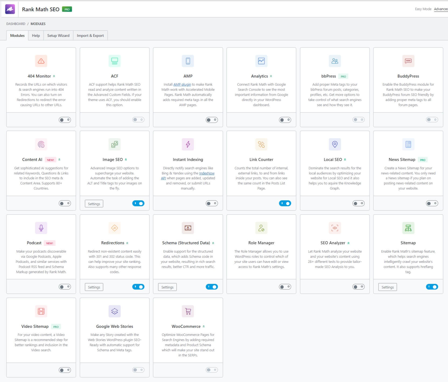
Task: Turn on the AMP module switch
Action: (212, 120)
